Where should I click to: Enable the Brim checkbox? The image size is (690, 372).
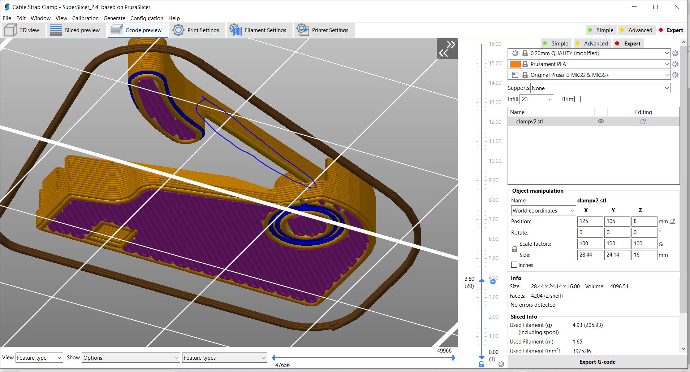pos(577,99)
